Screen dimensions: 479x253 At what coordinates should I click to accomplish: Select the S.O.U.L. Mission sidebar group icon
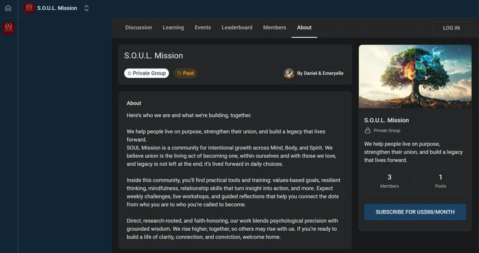click(8, 28)
